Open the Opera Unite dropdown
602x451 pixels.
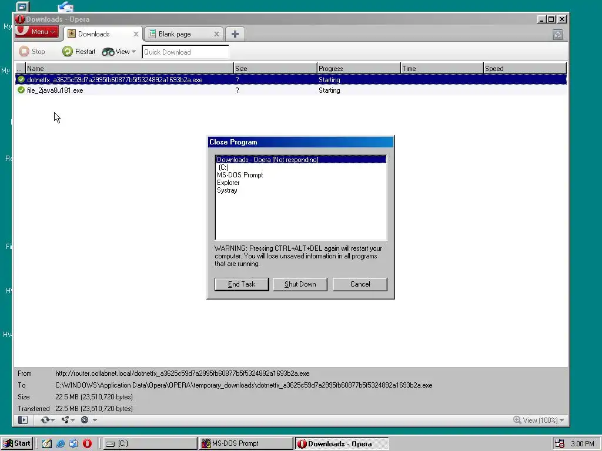click(68, 420)
